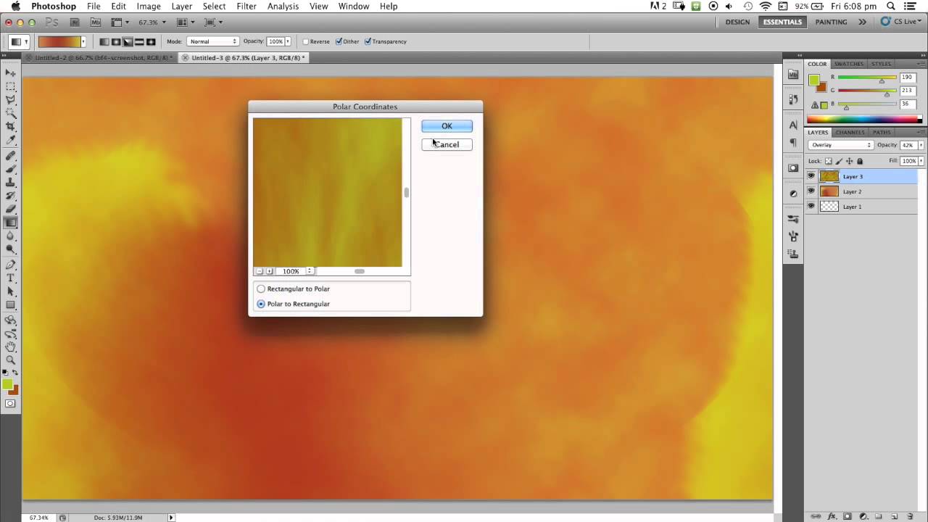The image size is (928, 522).
Task: Switch to the Design workspace
Action: click(737, 22)
